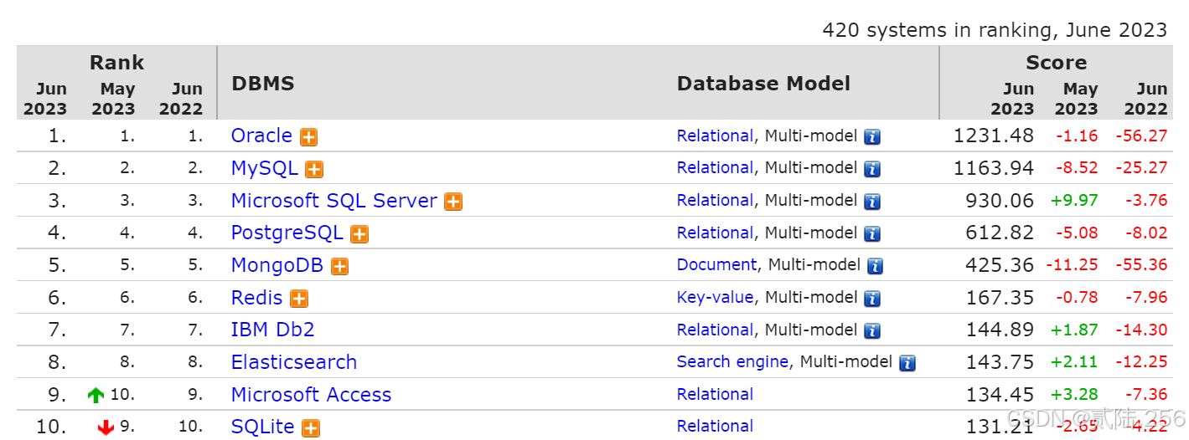
Task: Click Relational link in PostgreSQL row
Action: click(x=715, y=233)
